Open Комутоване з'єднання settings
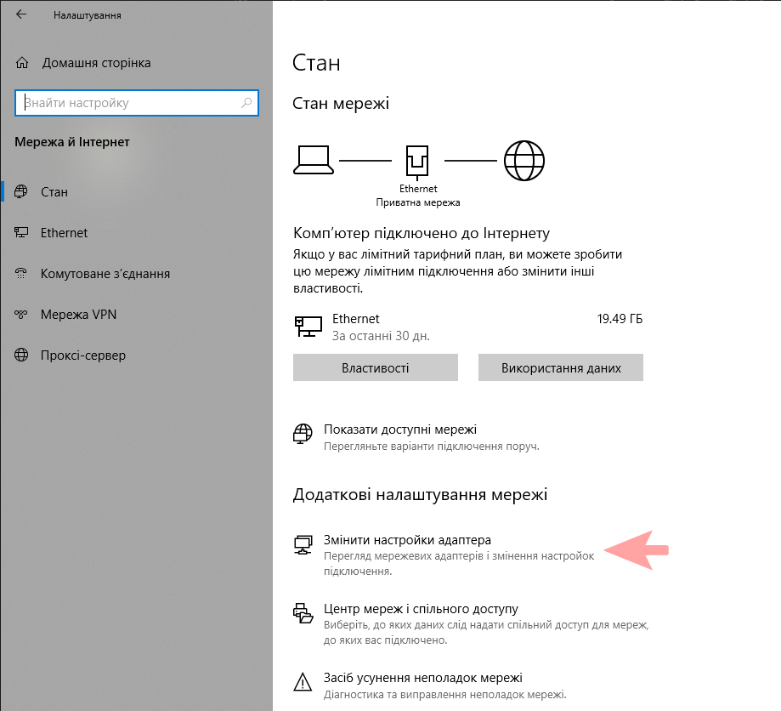This screenshot has width=781, height=711. [x=102, y=273]
